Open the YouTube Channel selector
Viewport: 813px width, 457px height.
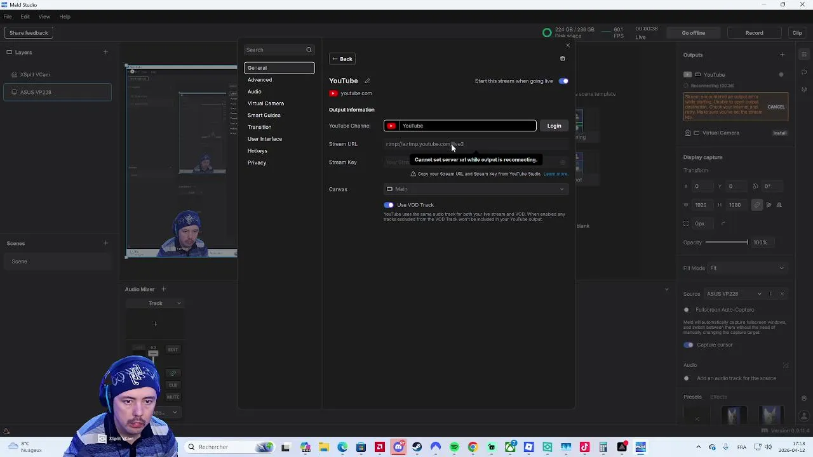coord(460,126)
